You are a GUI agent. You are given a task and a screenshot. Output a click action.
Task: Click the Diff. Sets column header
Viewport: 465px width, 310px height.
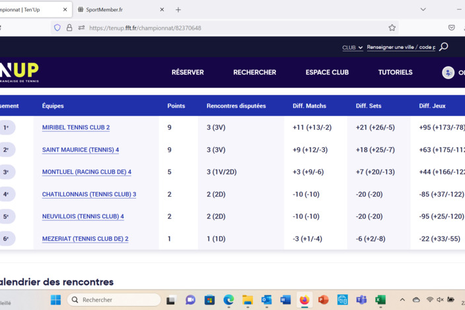[369, 106]
